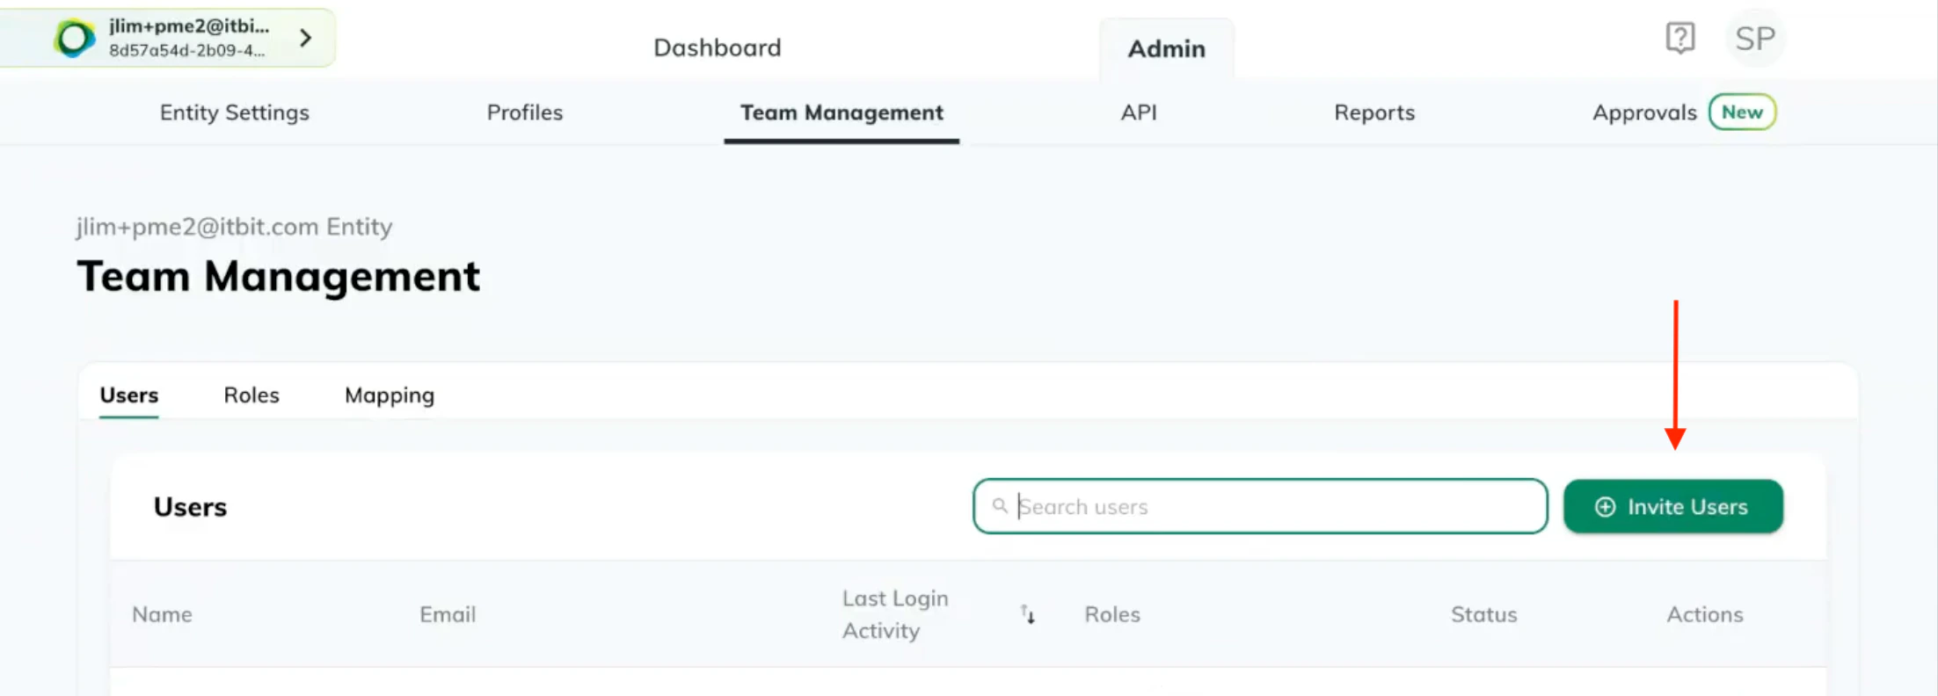Screen dimensions: 1938x696
Task: Focus the Search users field
Action: tap(1260, 506)
